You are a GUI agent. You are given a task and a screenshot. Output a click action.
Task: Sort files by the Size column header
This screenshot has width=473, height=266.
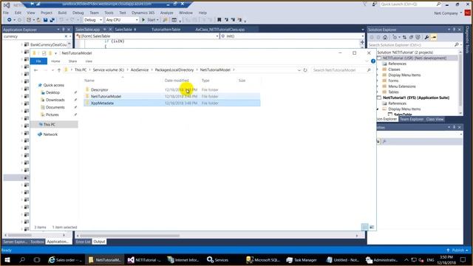tap(242, 81)
